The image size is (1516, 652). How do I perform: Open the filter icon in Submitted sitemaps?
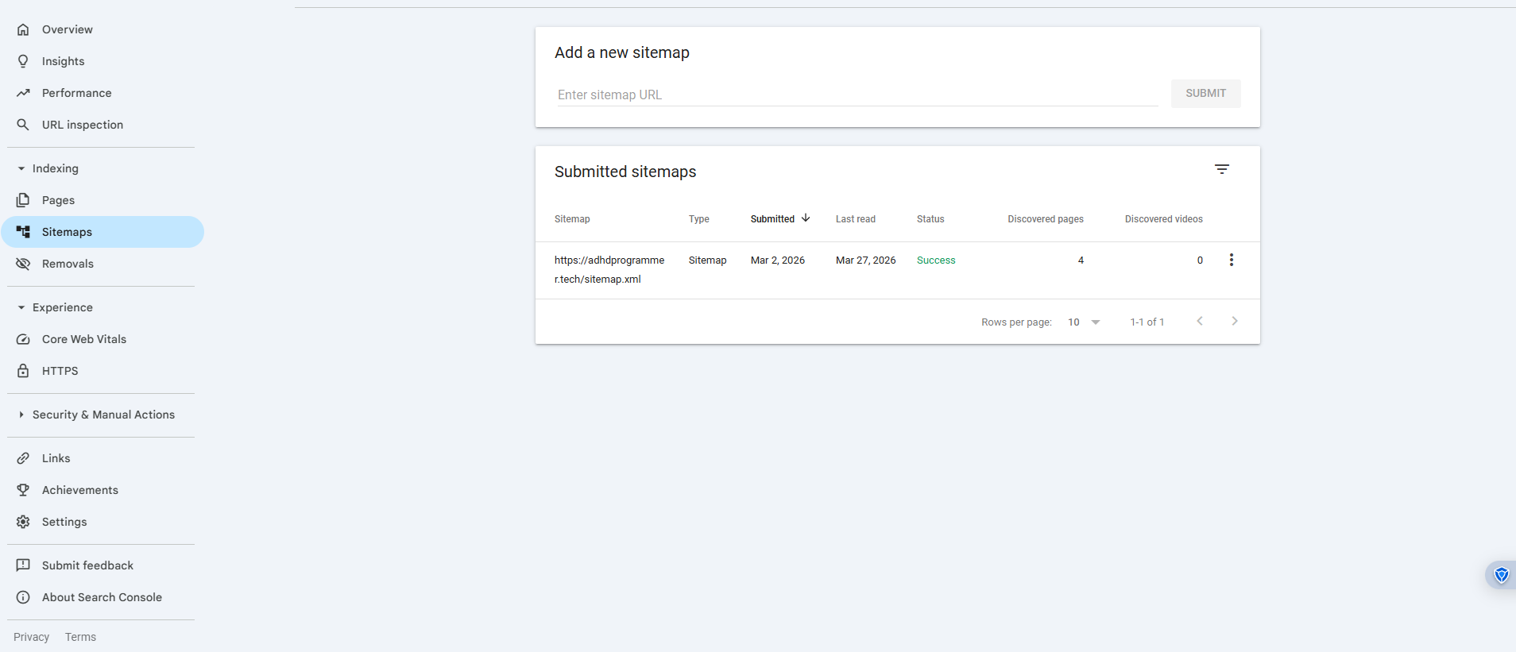tap(1221, 169)
